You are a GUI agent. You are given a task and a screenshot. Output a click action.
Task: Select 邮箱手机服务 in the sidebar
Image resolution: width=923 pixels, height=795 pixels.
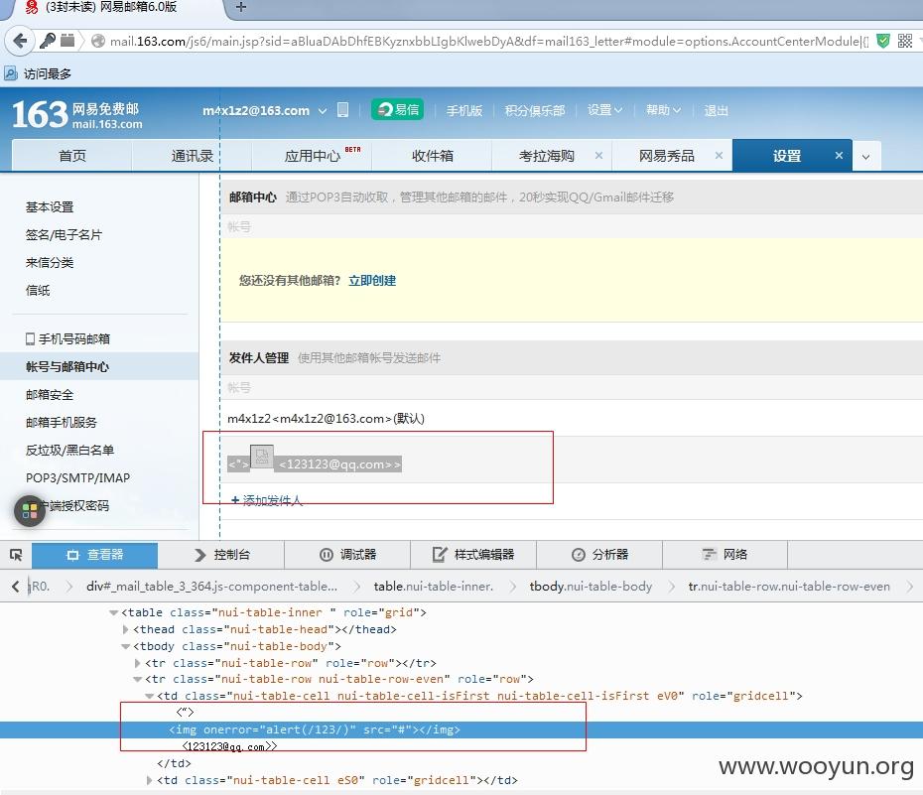point(62,422)
